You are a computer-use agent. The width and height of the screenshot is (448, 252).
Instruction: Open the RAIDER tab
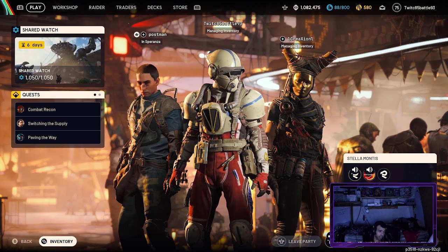coord(97,7)
